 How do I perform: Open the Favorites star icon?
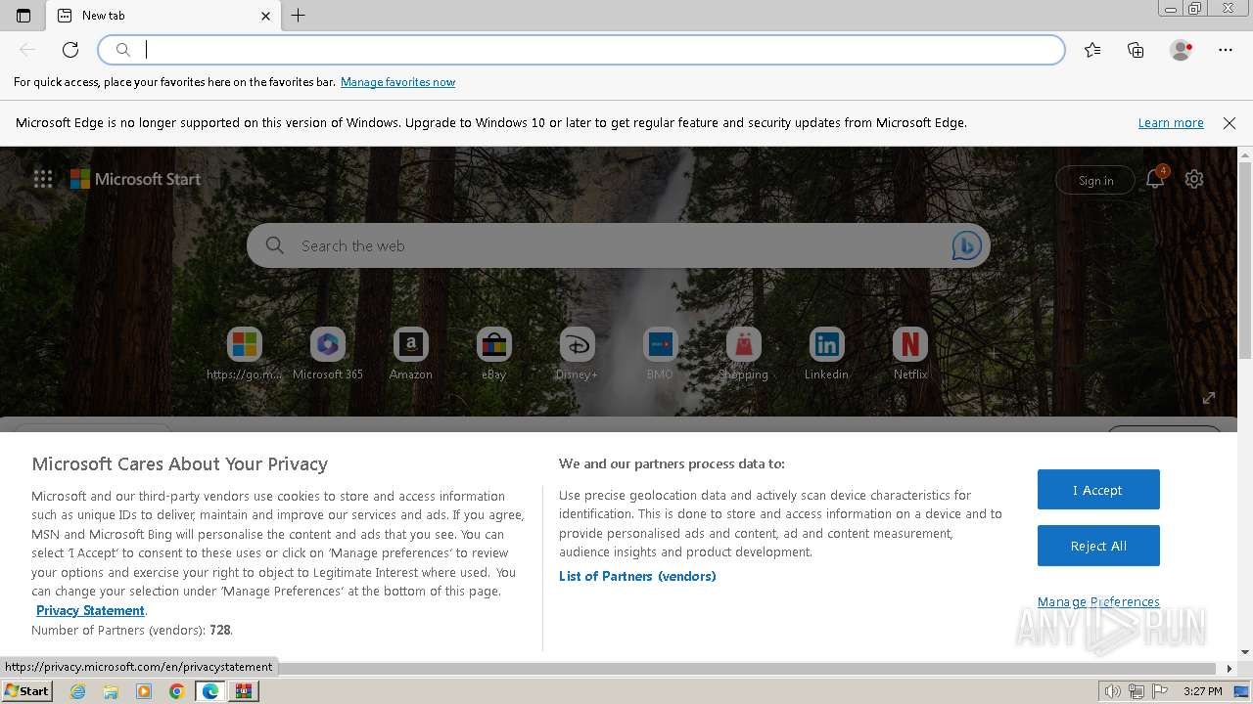pyautogui.click(x=1092, y=50)
